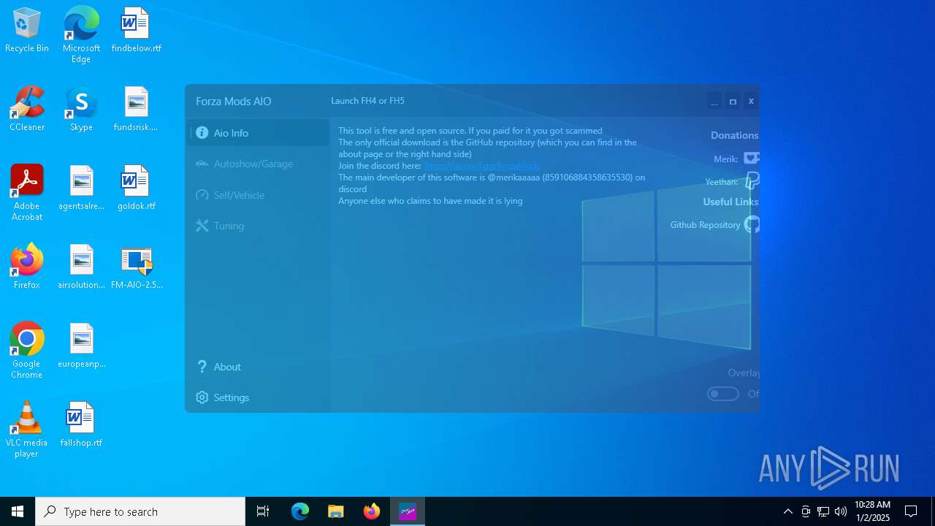The width and height of the screenshot is (935, 526).
Task: Open the network tray icon
Action: pos(823,511)
